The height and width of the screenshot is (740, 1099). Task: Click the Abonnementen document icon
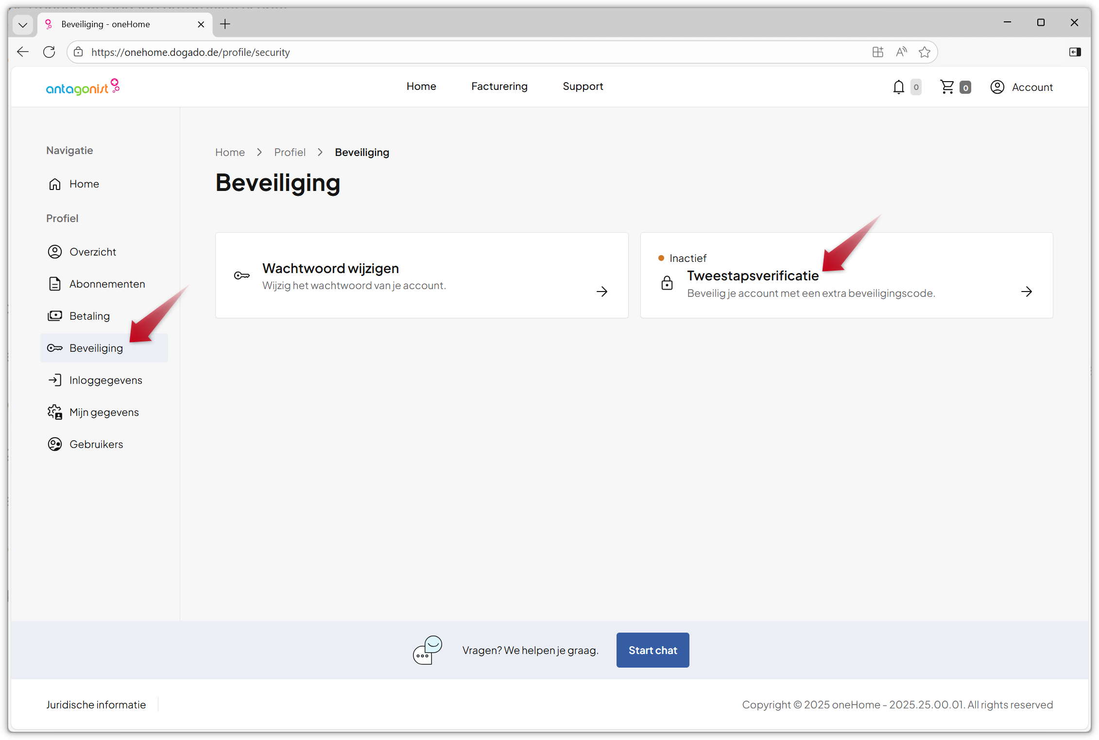click(x=54, y=284)
